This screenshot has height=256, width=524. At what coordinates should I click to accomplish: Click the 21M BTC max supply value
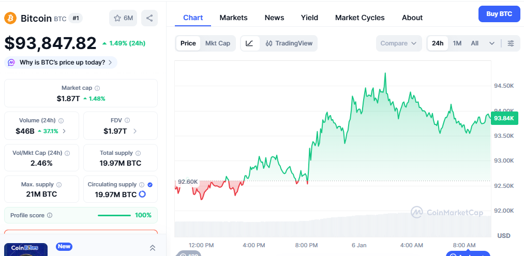coord(41,194)
